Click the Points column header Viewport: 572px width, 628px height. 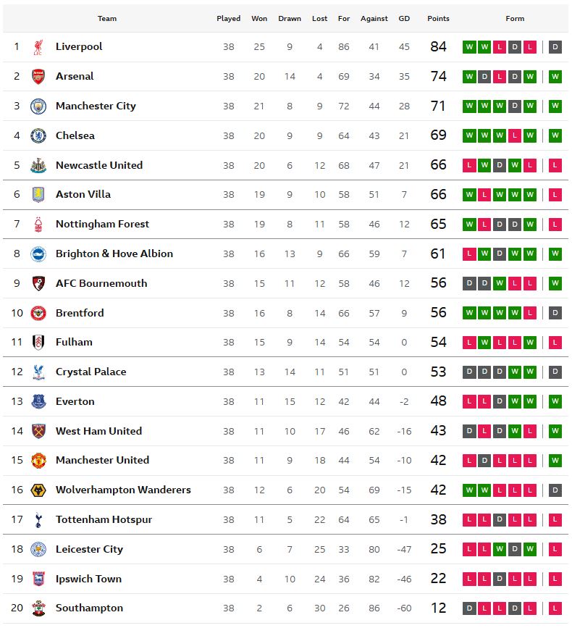point(438,18)
